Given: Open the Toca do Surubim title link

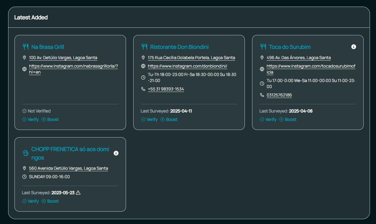Looking at the screenshot, I should [x=290, y=47].
